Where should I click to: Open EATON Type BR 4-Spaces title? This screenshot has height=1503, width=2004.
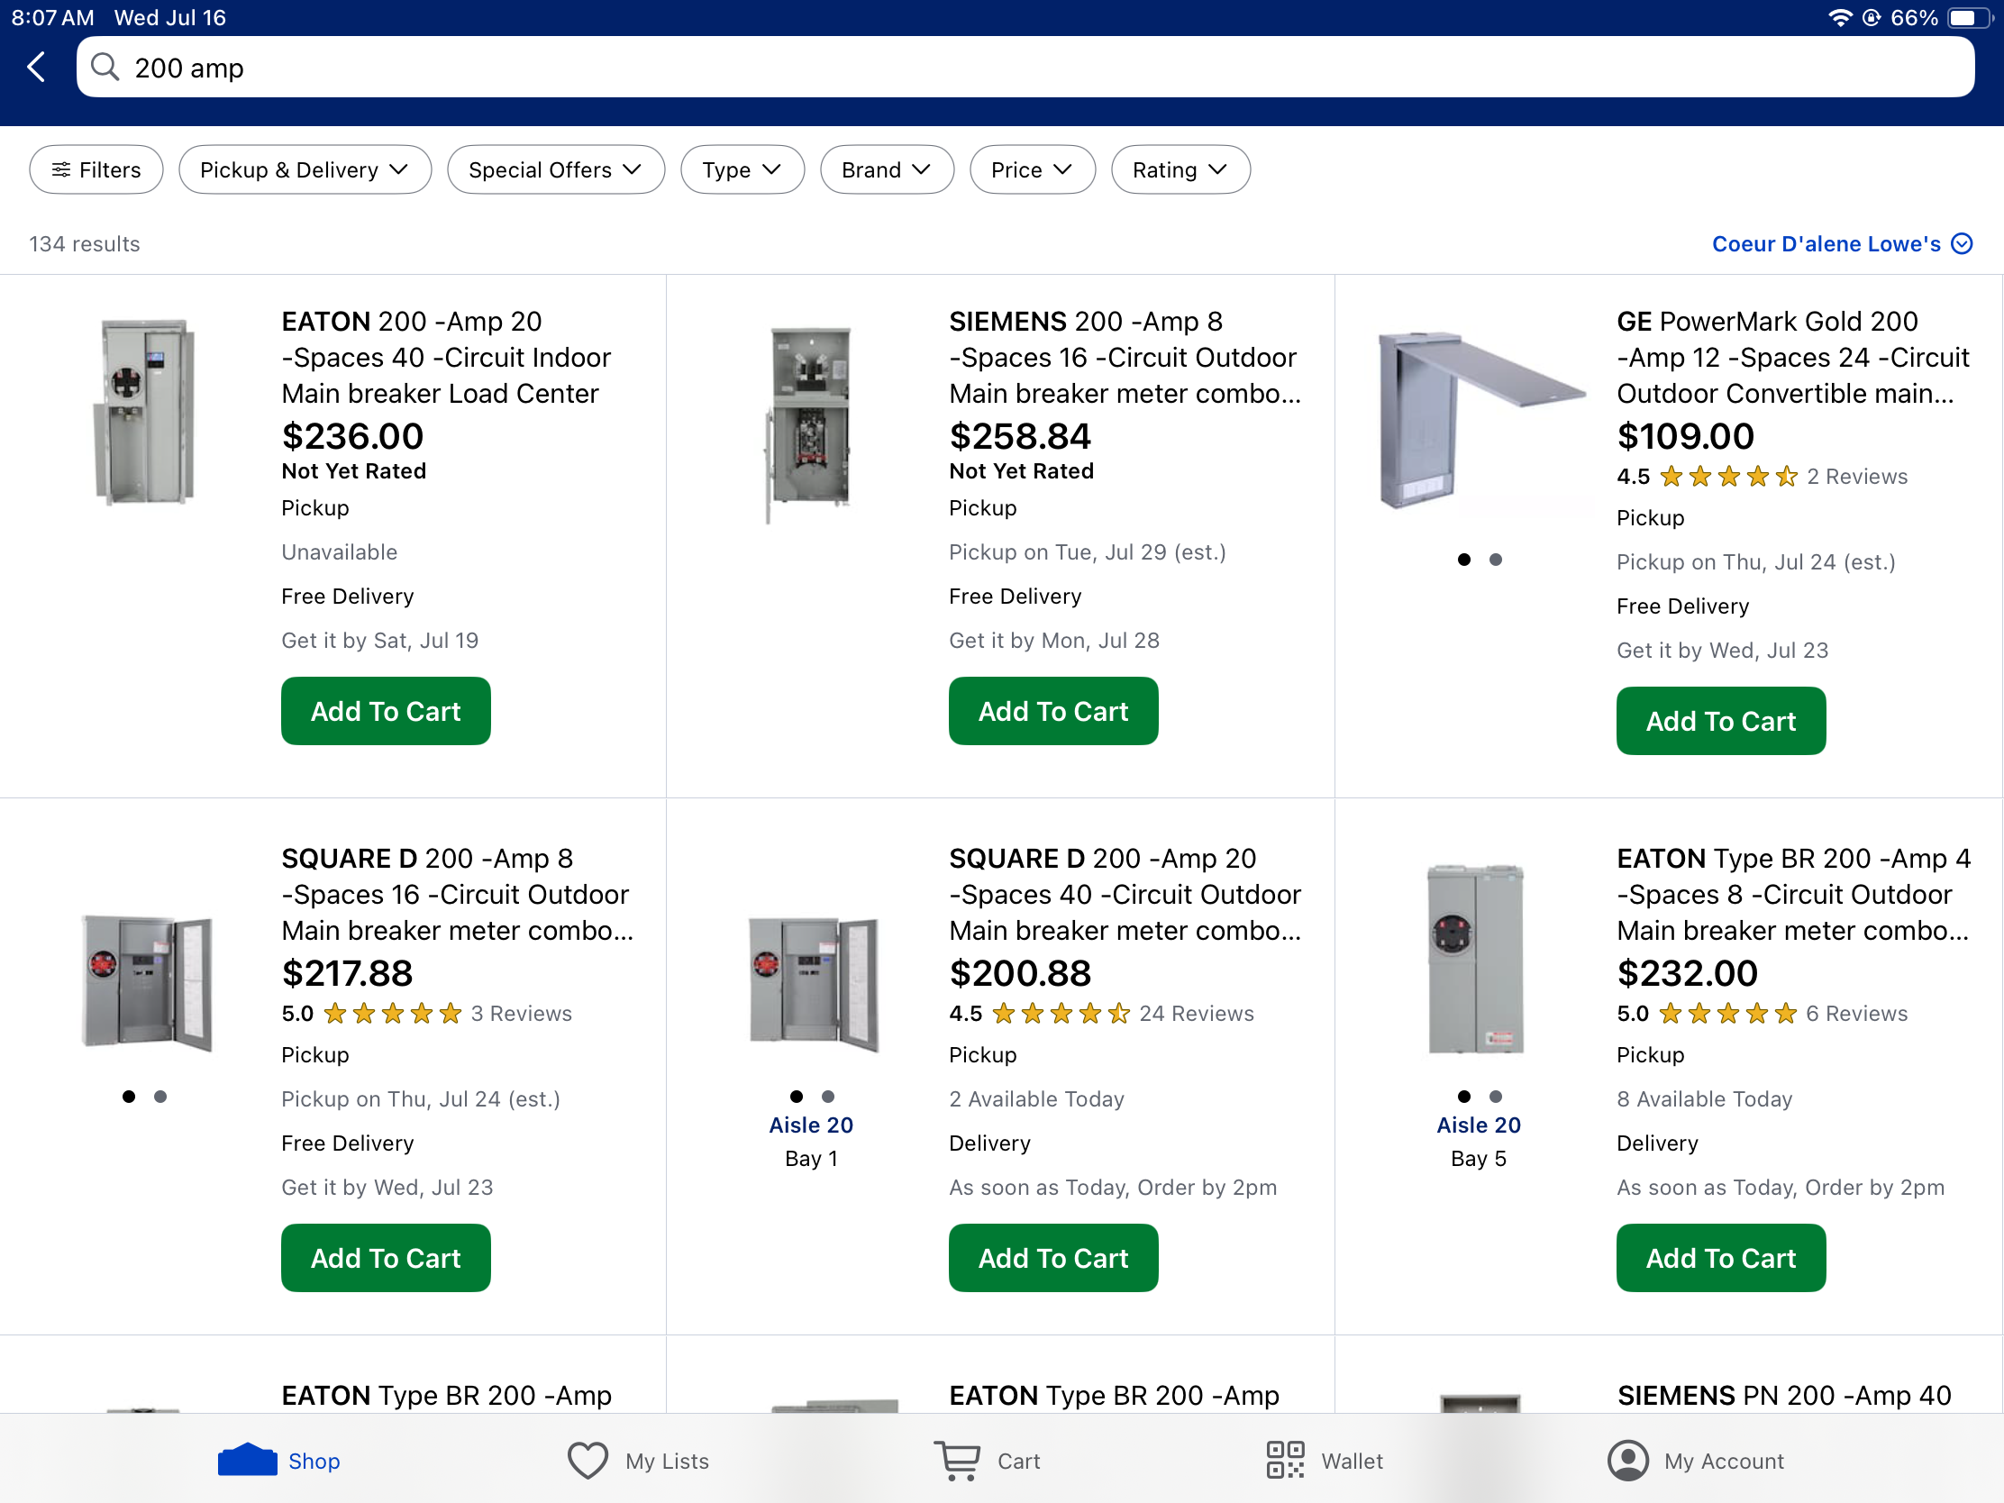pyautogui.click(x=1794, y=894)
